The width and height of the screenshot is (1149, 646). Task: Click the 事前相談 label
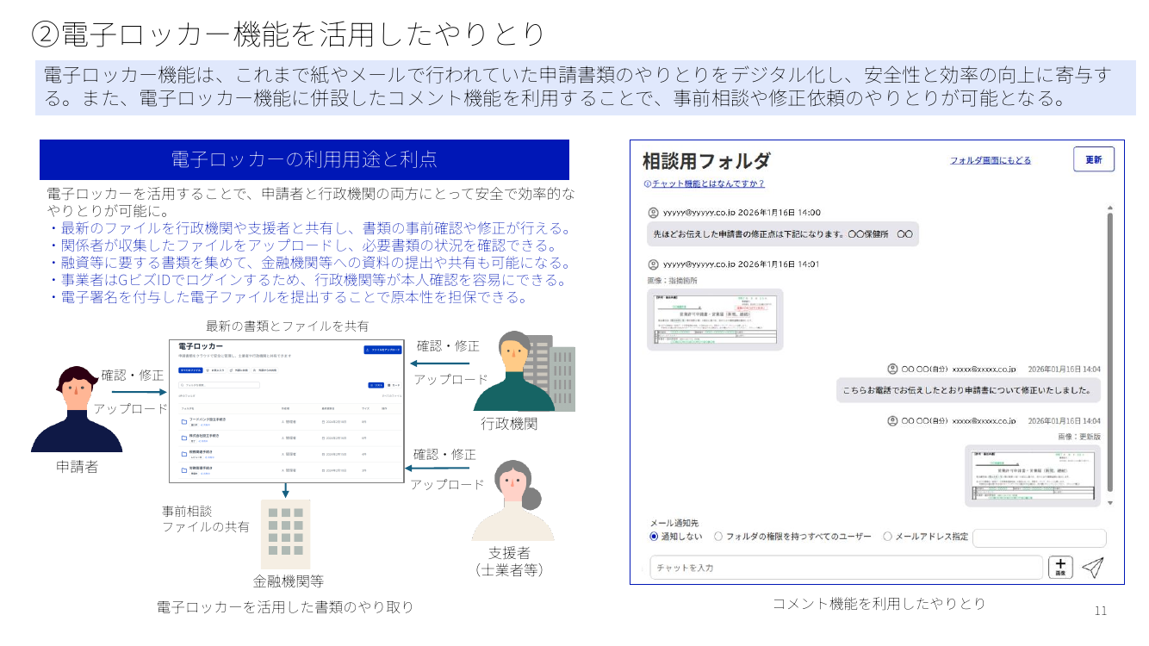tap(187, 510)
